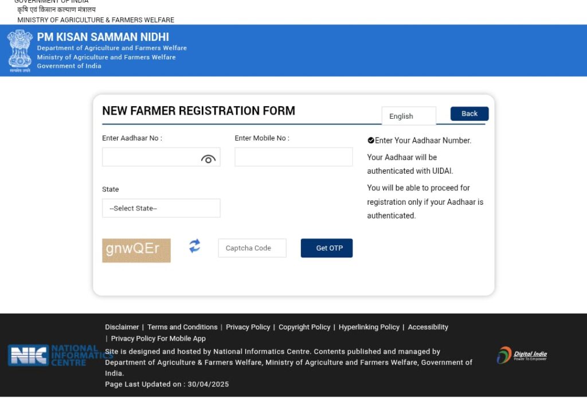Open the Privacy Policy link

tap(248, 327)
